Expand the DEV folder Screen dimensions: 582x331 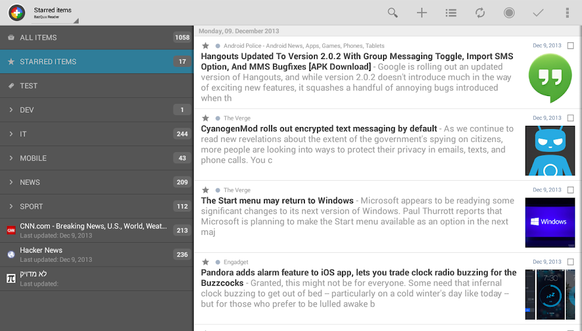[x=11, y=110]
